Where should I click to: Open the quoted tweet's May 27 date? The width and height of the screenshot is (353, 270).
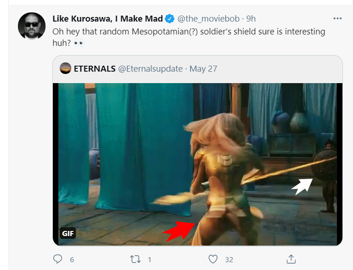click(204, 69)
